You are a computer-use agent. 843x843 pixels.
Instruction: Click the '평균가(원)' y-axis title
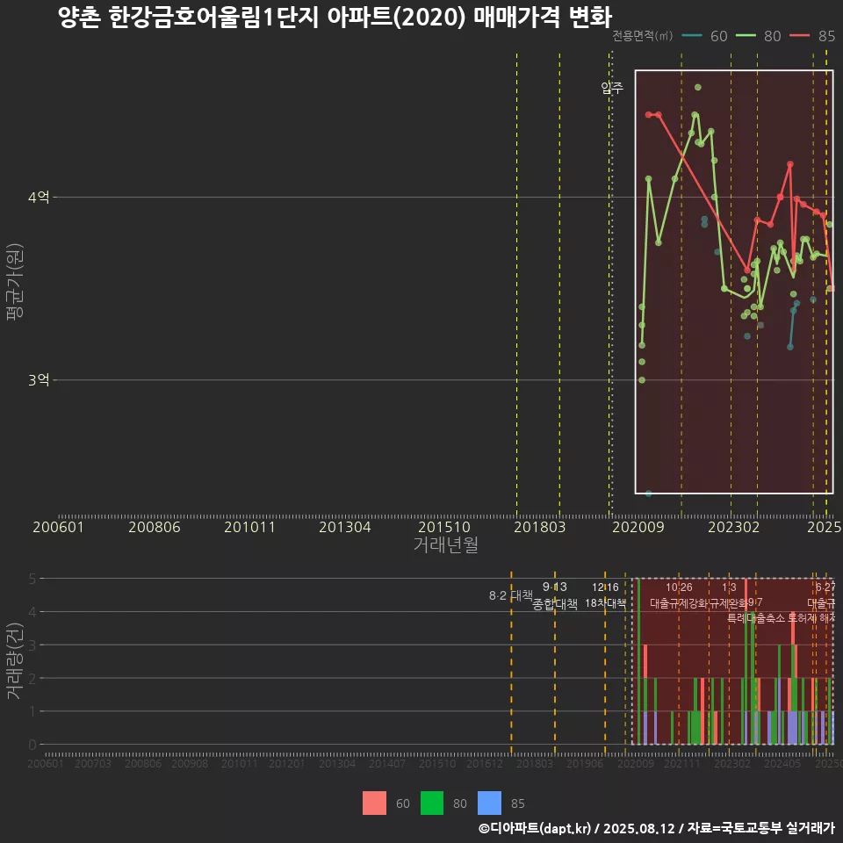pyautogui.click(x=15, y=281)
